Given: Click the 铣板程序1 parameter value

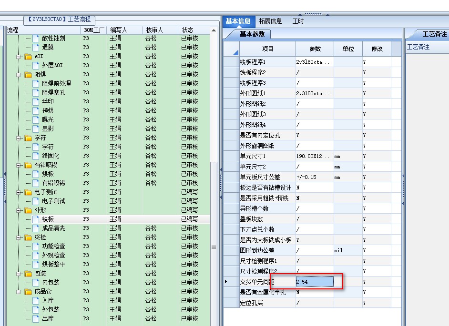Looking at the screenshot, I should click(315, 62).
